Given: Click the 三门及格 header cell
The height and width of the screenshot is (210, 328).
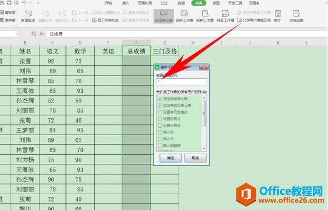Looking at the screenshot, I should coord(165,51).
